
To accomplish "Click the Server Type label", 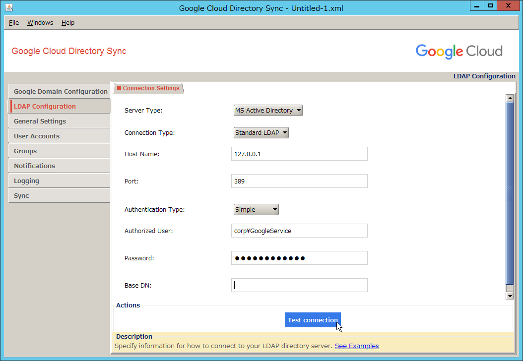I will coord(143,111).
